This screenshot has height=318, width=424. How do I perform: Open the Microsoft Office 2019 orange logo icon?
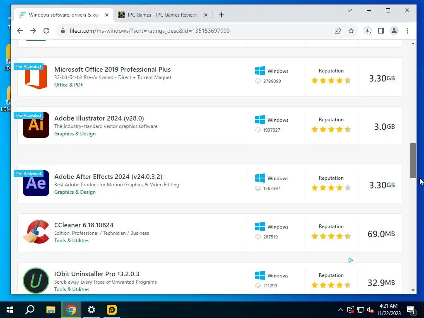36,77
